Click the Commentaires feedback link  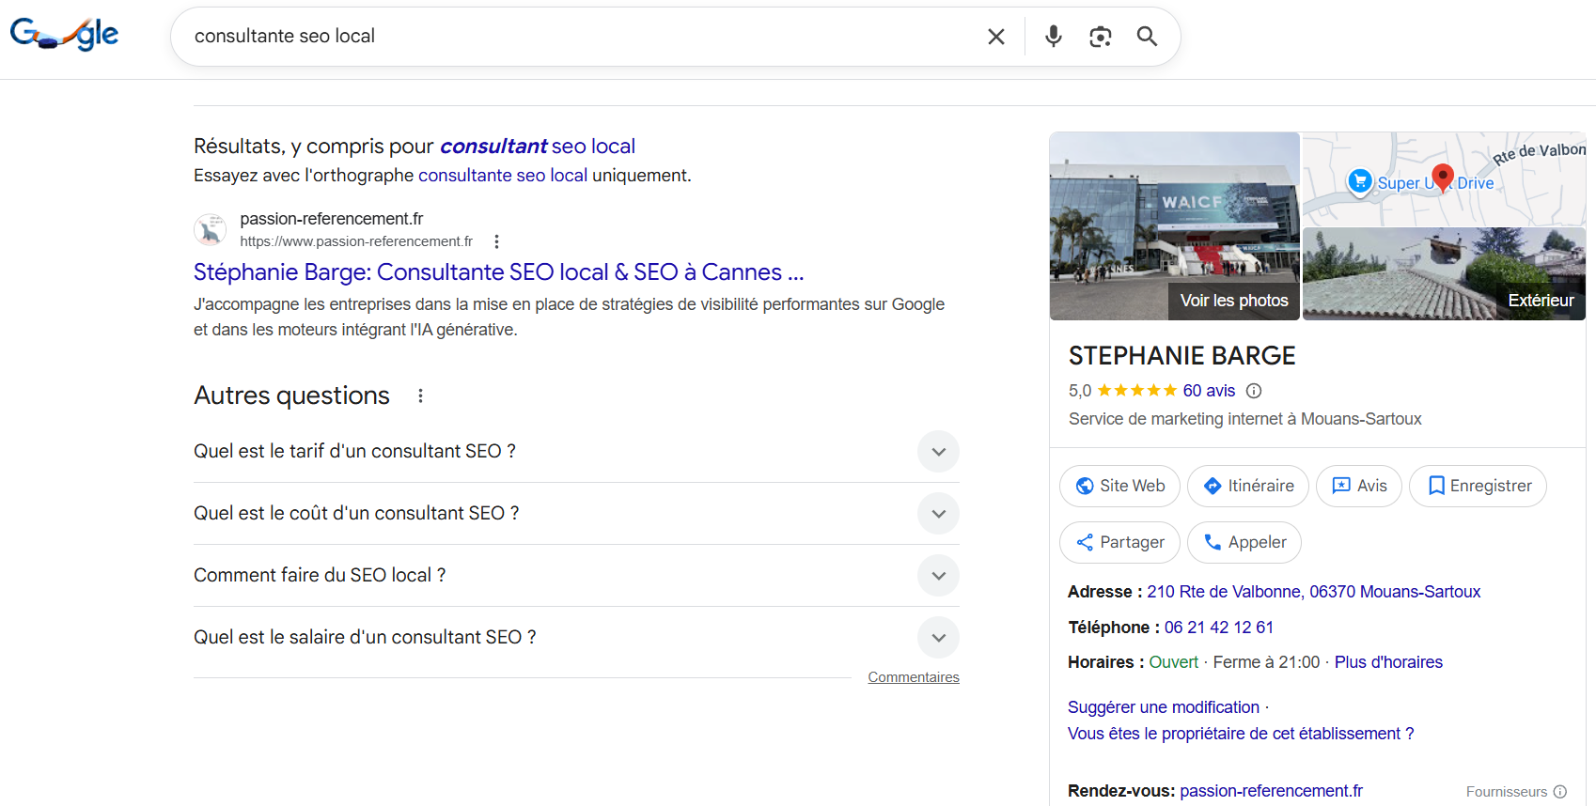tap(914, 677)
